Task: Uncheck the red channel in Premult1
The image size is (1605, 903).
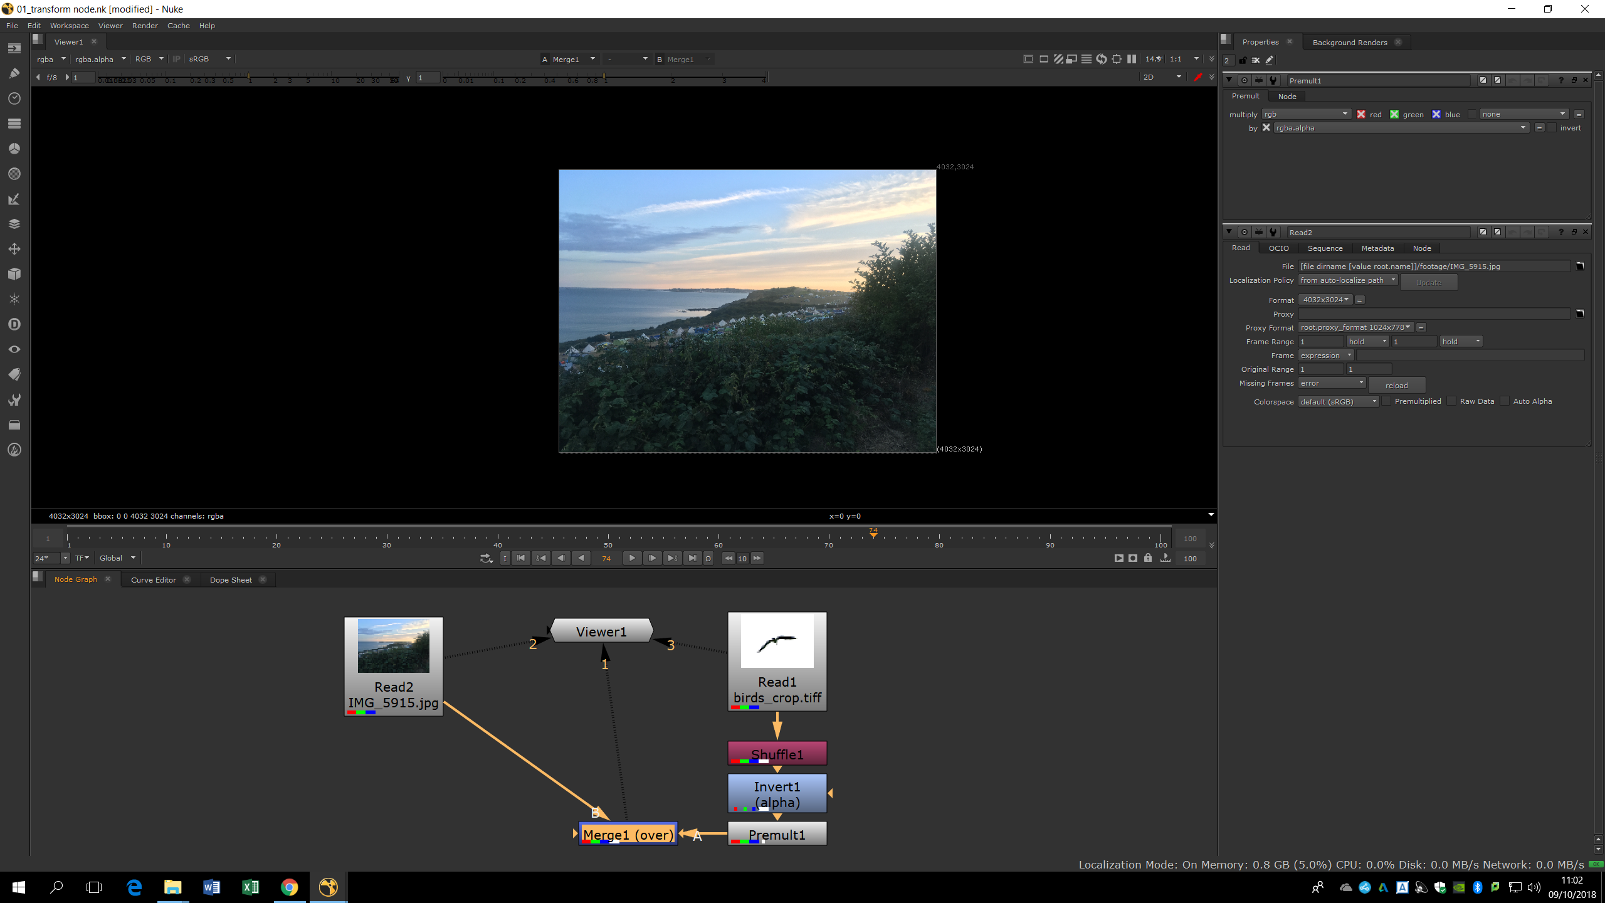Action: coord(1361,114)
